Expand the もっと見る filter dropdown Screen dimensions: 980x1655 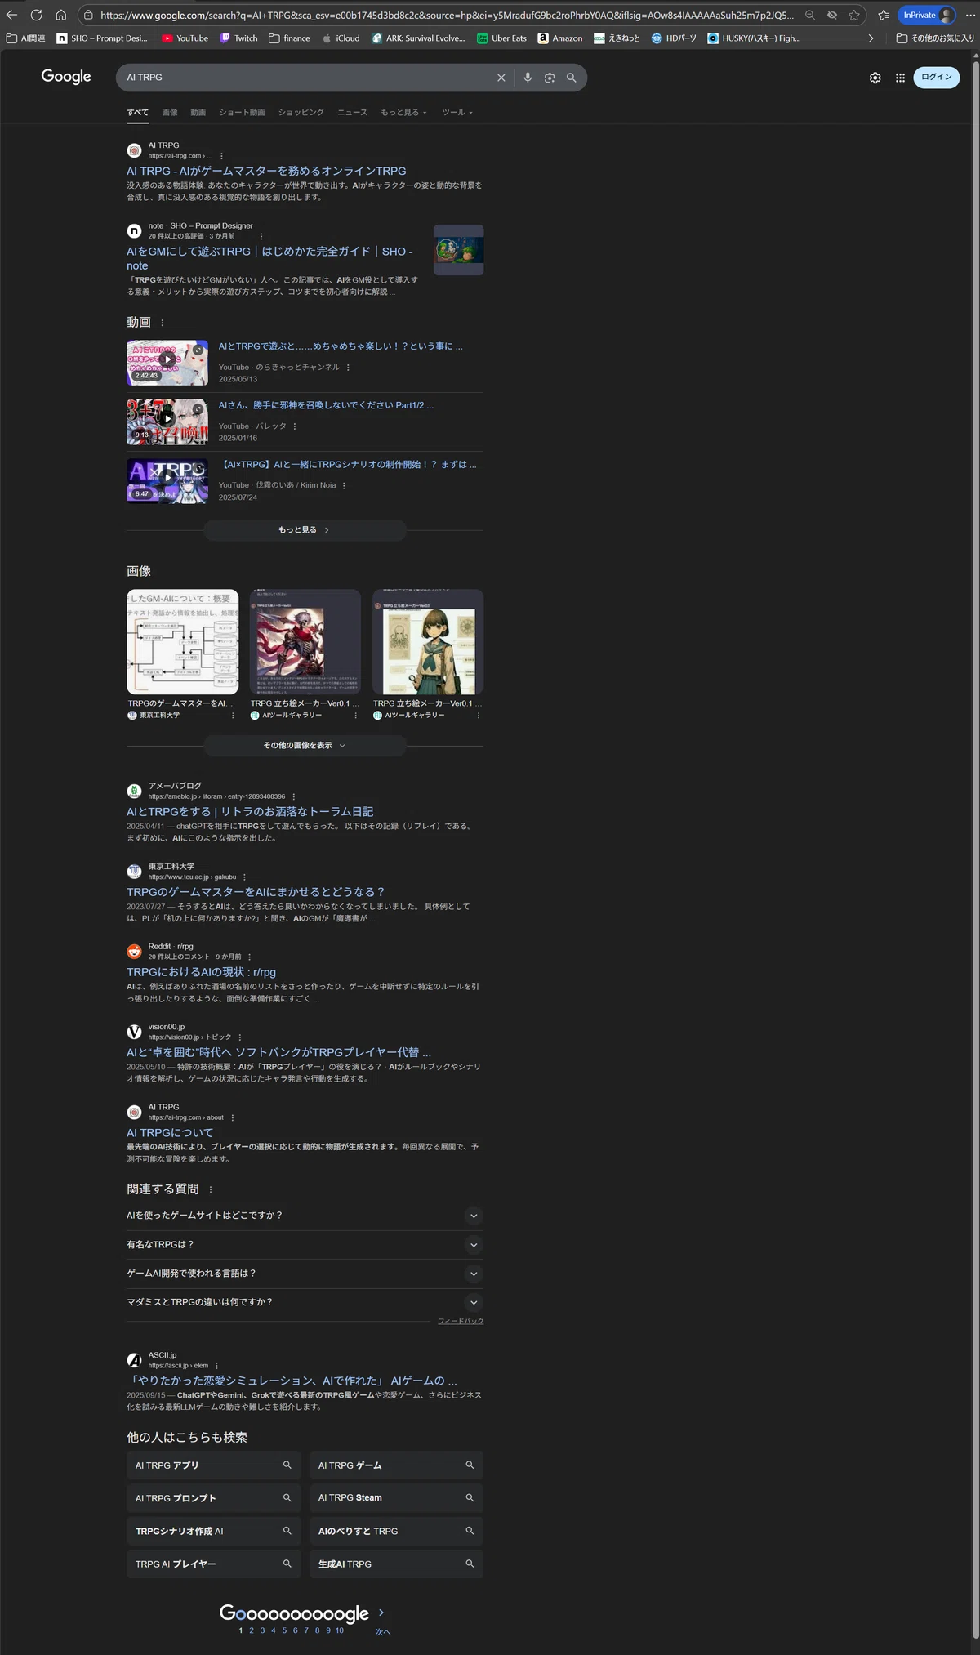point(403,113)
